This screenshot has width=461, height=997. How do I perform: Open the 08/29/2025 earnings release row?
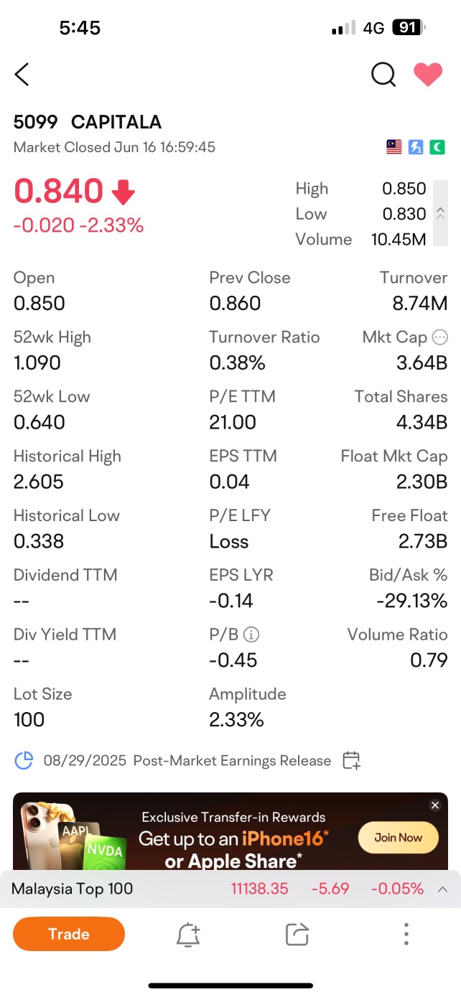[x=187, y=761]
